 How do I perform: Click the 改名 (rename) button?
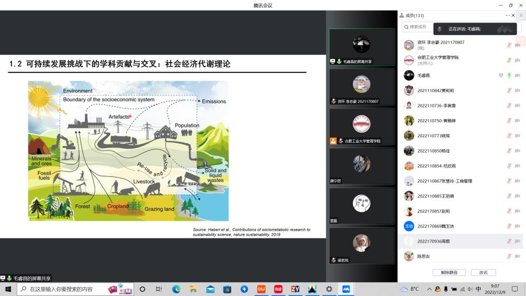(483, 272)
